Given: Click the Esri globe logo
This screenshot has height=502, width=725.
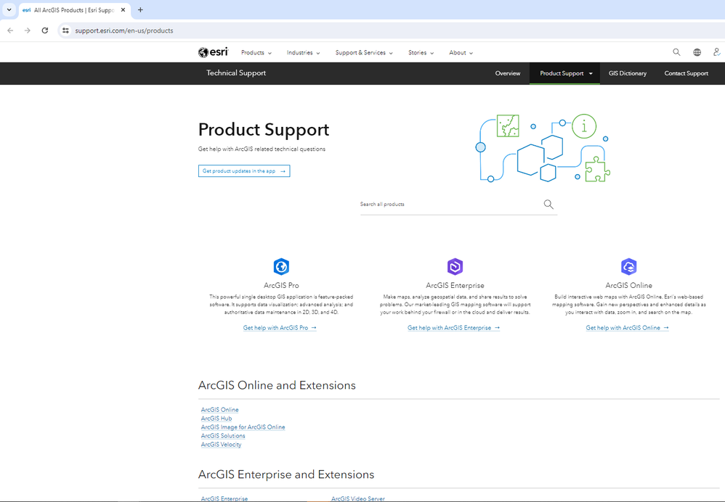Looking at the screenshot, I should [213, 52].
